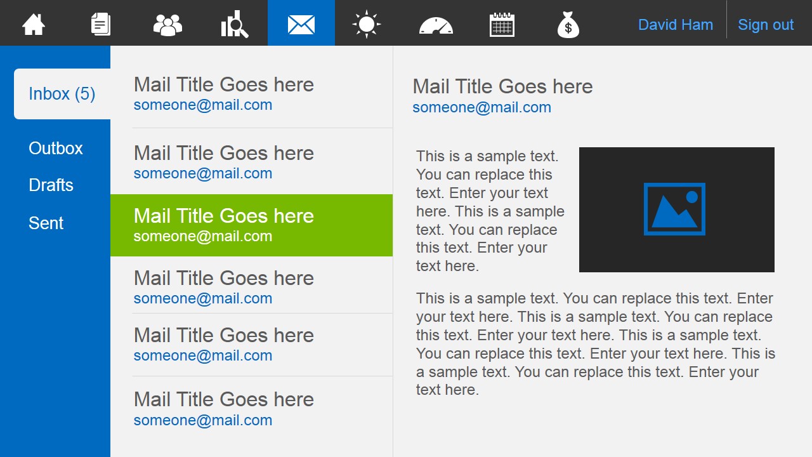The width and height of the screenshot is (812, 457).
Task: Go to the Home icon in top bar
Action: [x=34, y=25]
